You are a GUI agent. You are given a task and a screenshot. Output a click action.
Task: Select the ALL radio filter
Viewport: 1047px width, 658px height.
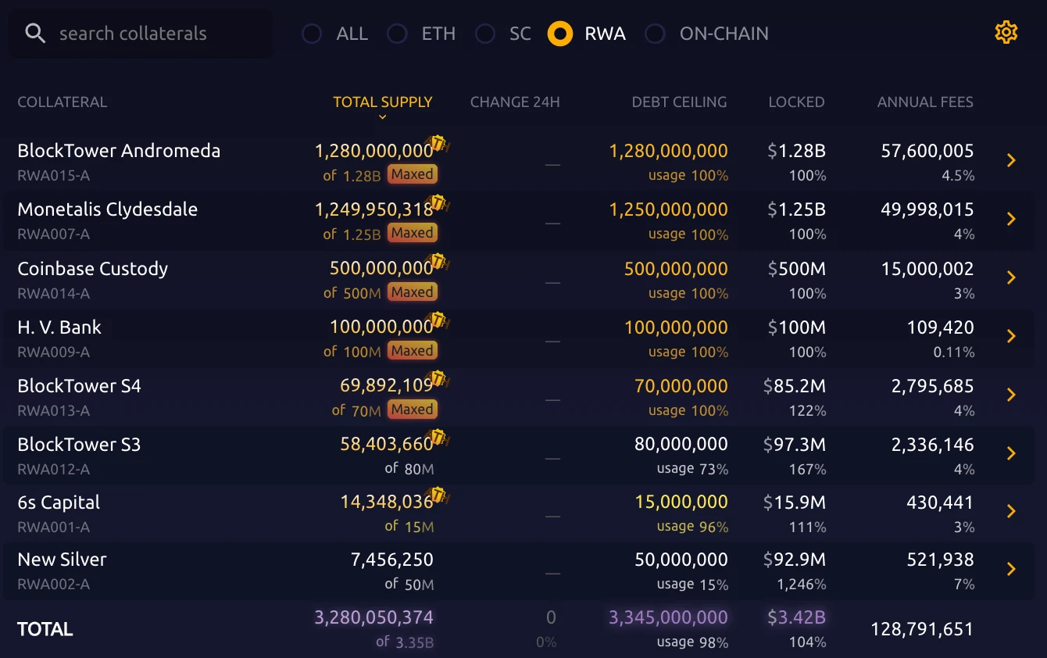[312, 34]
